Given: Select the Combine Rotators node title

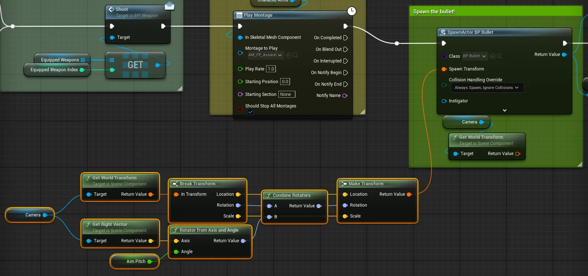Looking at the screenshot, I should point(292,195).
